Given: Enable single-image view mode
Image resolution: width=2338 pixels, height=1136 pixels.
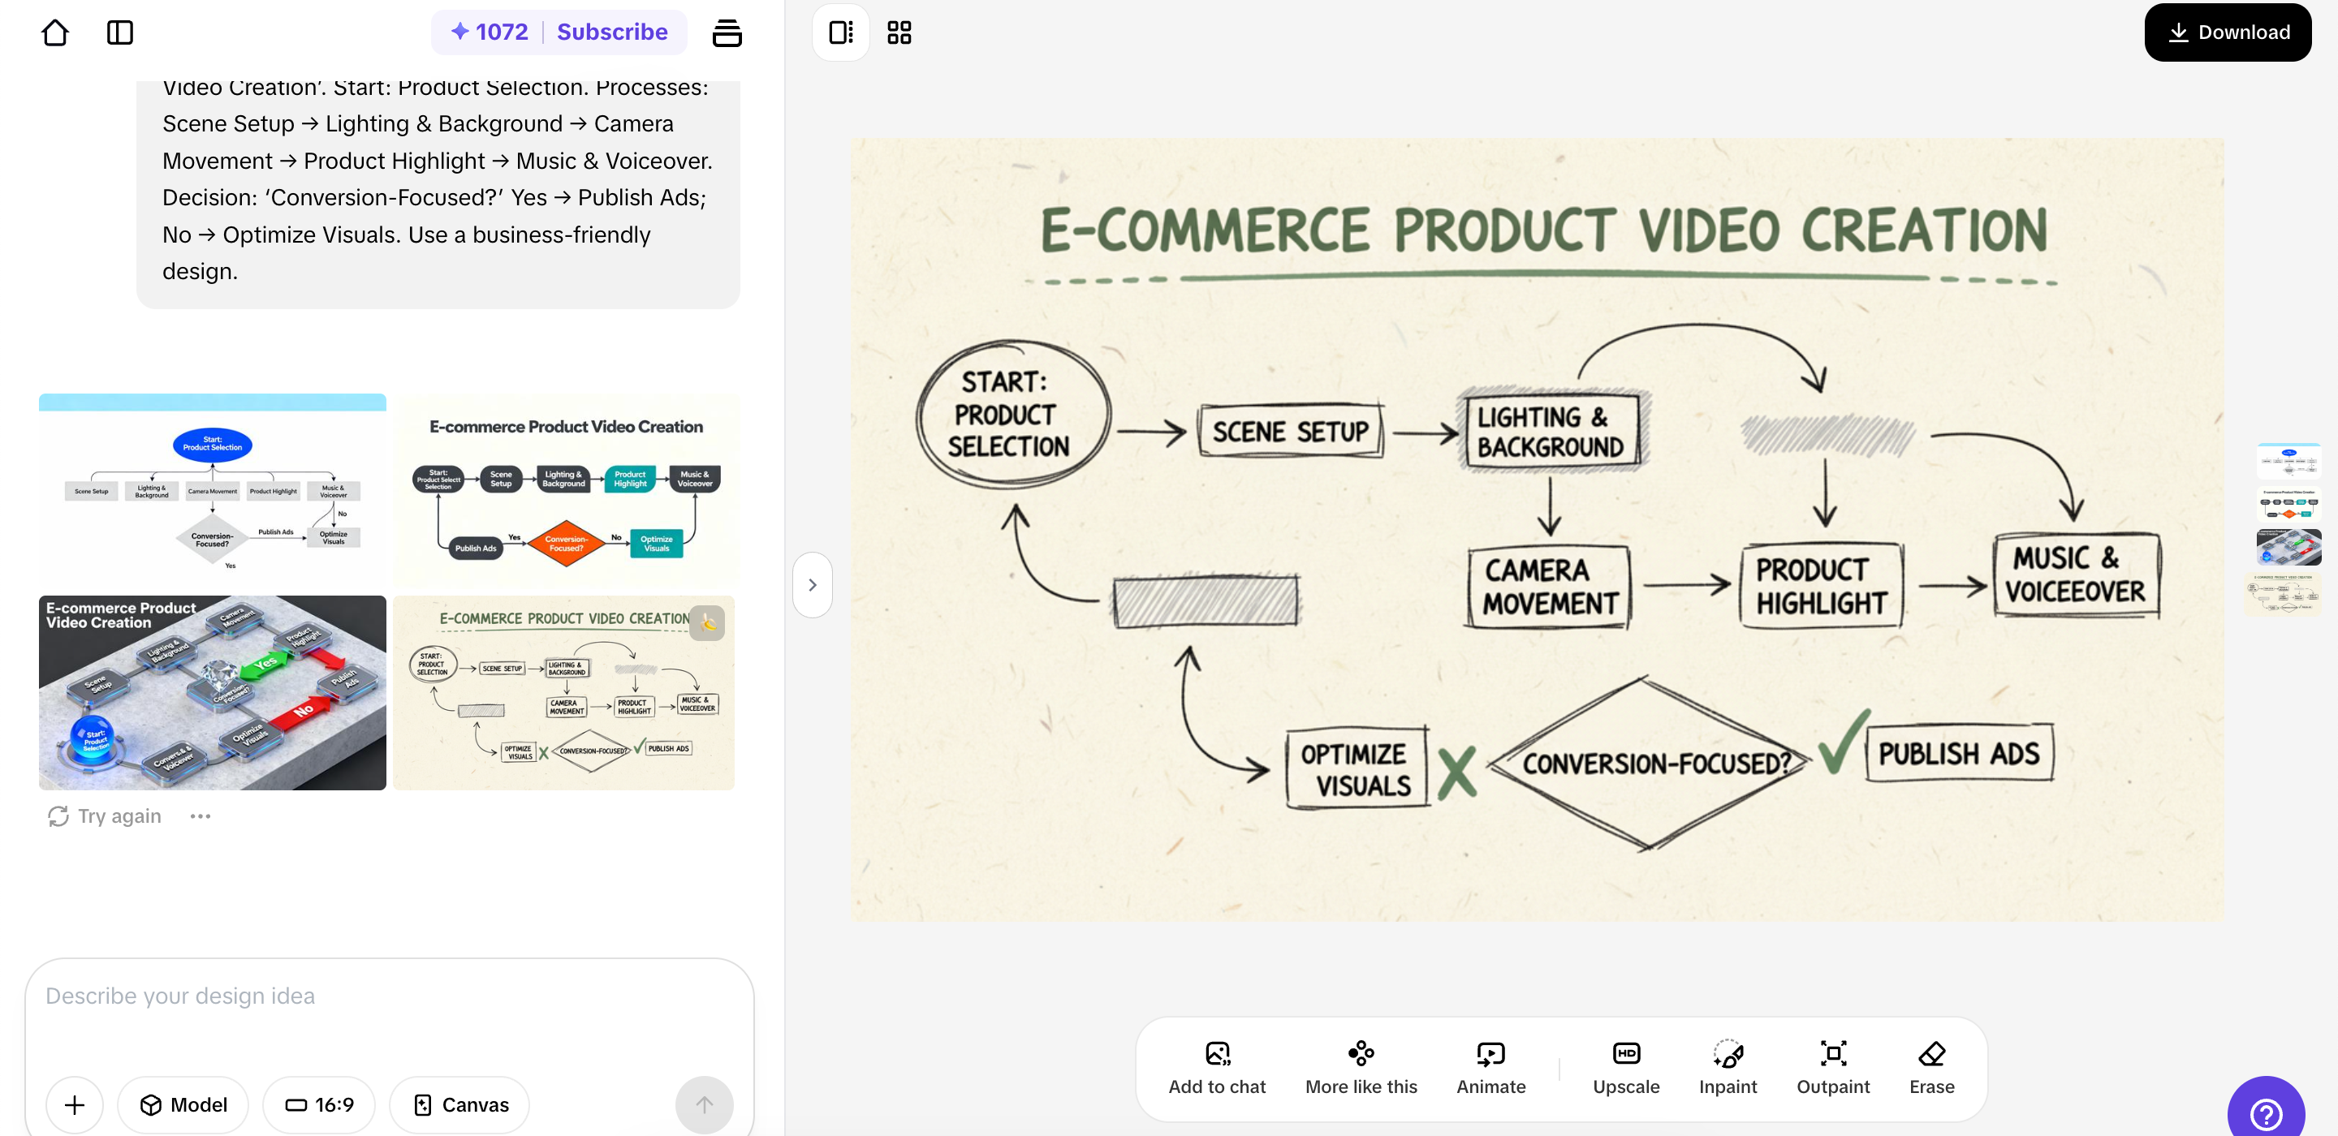Looking at the screenshot, I should point(839,32).
